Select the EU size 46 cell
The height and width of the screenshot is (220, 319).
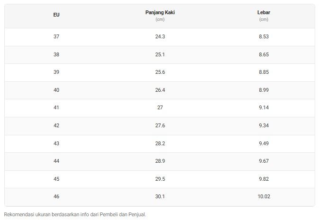pos(56,197)
